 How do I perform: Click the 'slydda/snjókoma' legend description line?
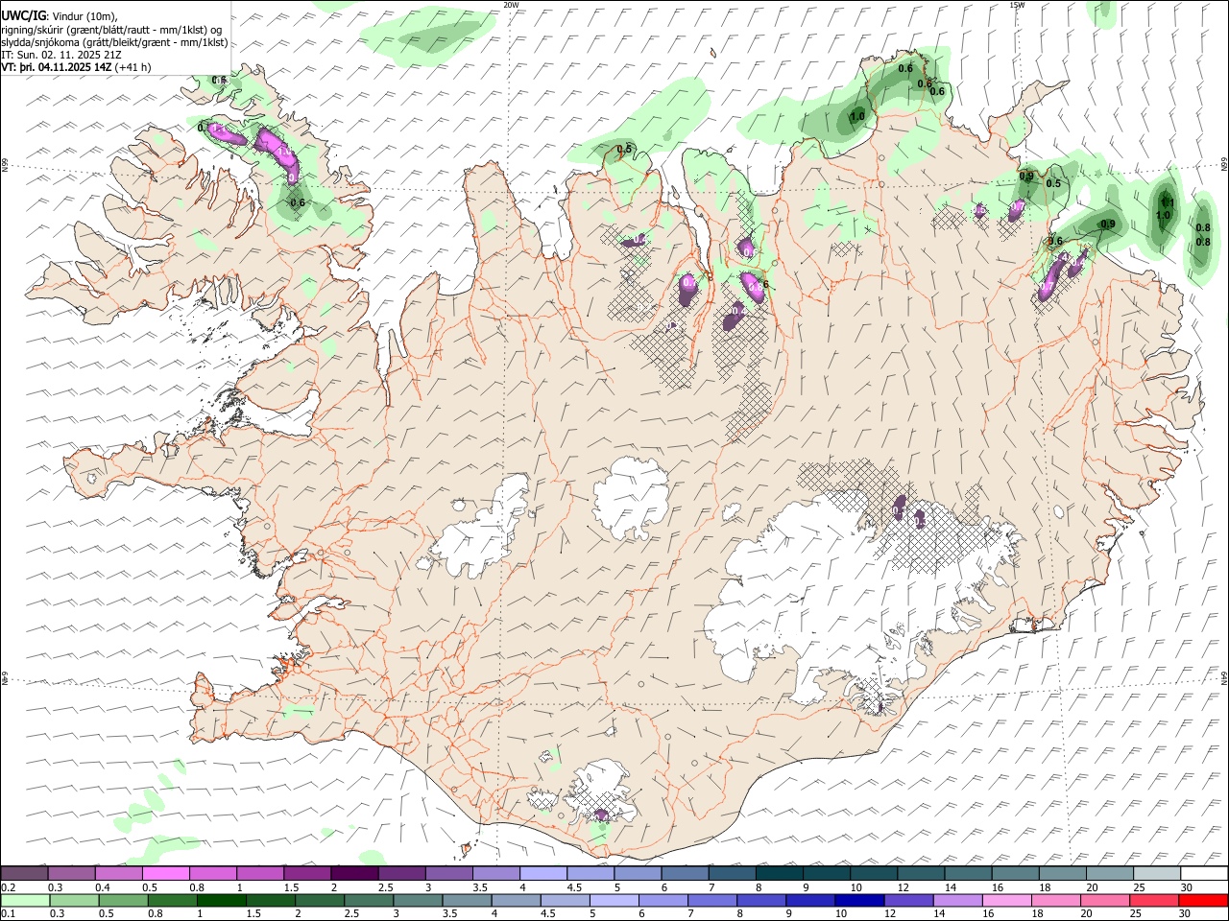114,42
